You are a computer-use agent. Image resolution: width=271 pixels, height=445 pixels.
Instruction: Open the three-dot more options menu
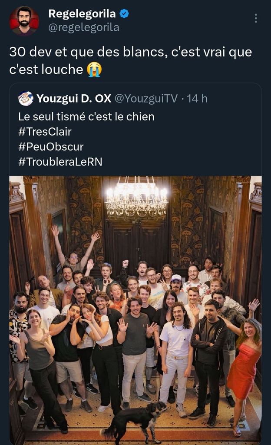(256, 18)
